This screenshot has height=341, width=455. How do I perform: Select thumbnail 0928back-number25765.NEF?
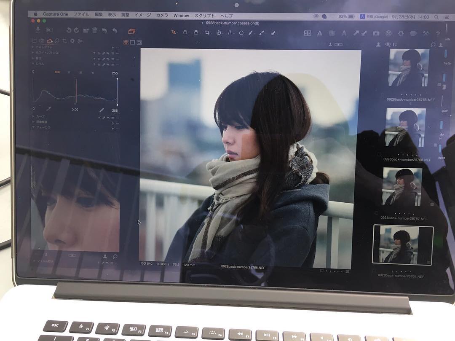pos(409,67)
